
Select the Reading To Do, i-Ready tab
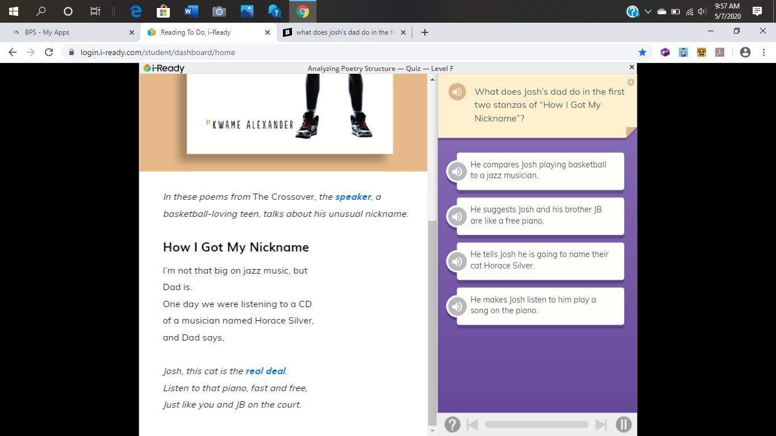(x=208, y=32)
